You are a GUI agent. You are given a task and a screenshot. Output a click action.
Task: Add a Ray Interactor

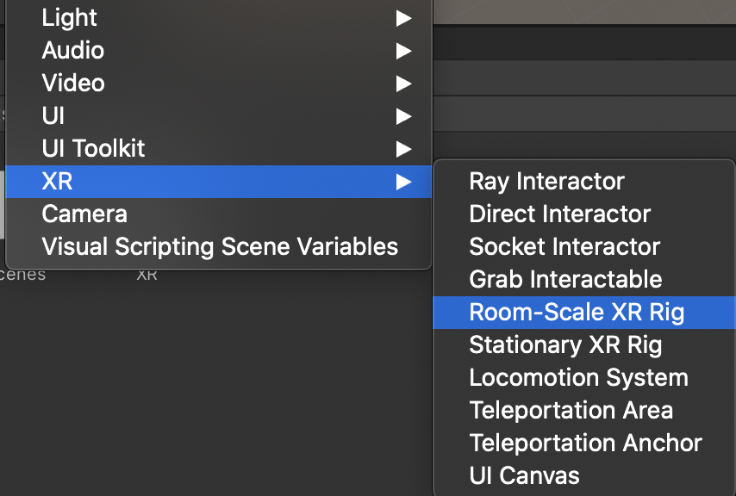pyautogui.click(x=584, y=182)
